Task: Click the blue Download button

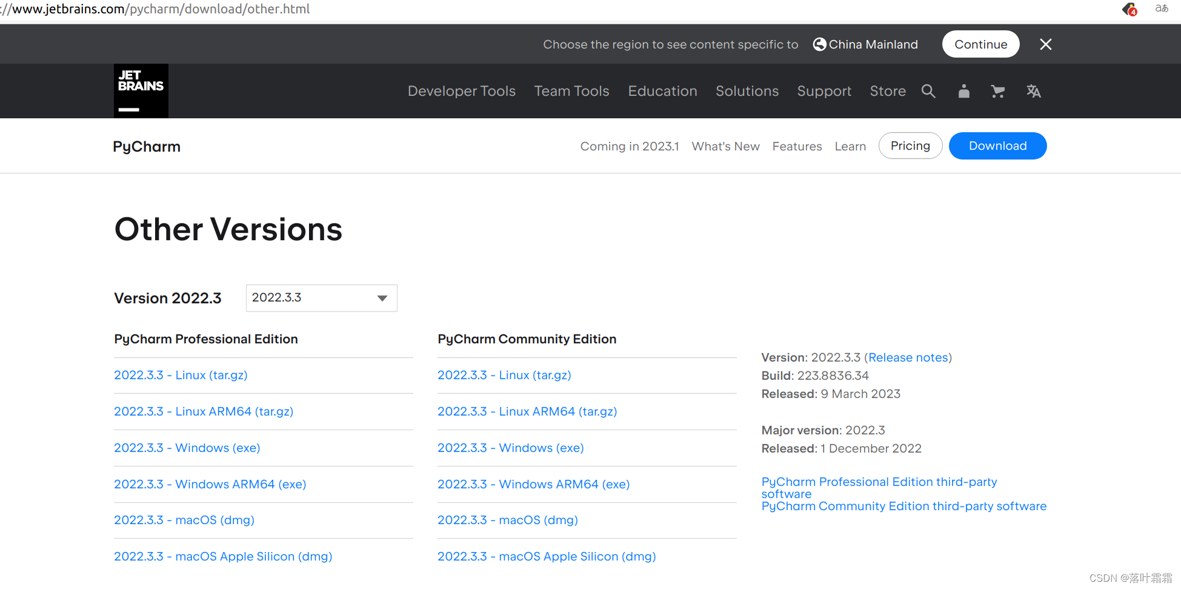Action: [997, 145]
